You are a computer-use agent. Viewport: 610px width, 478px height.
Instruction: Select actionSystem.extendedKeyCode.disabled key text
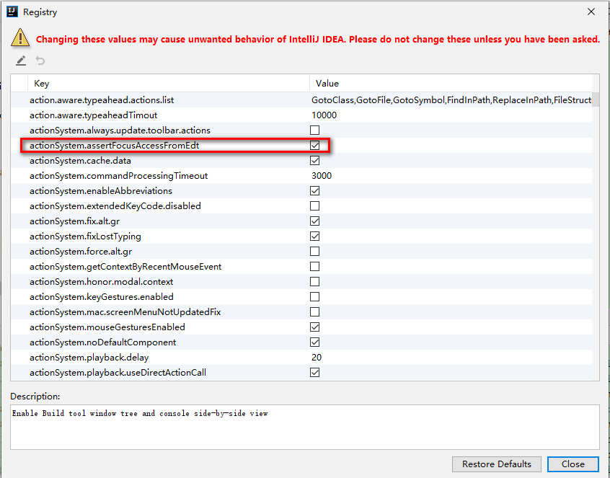click(x=115, y=206)
